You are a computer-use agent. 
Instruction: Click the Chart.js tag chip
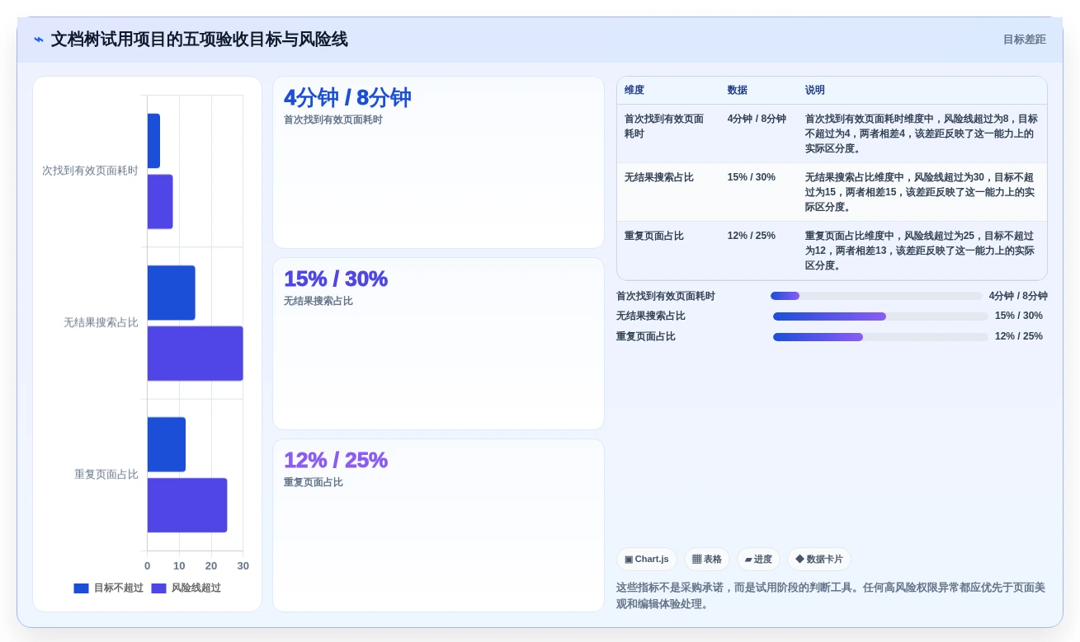647,560
